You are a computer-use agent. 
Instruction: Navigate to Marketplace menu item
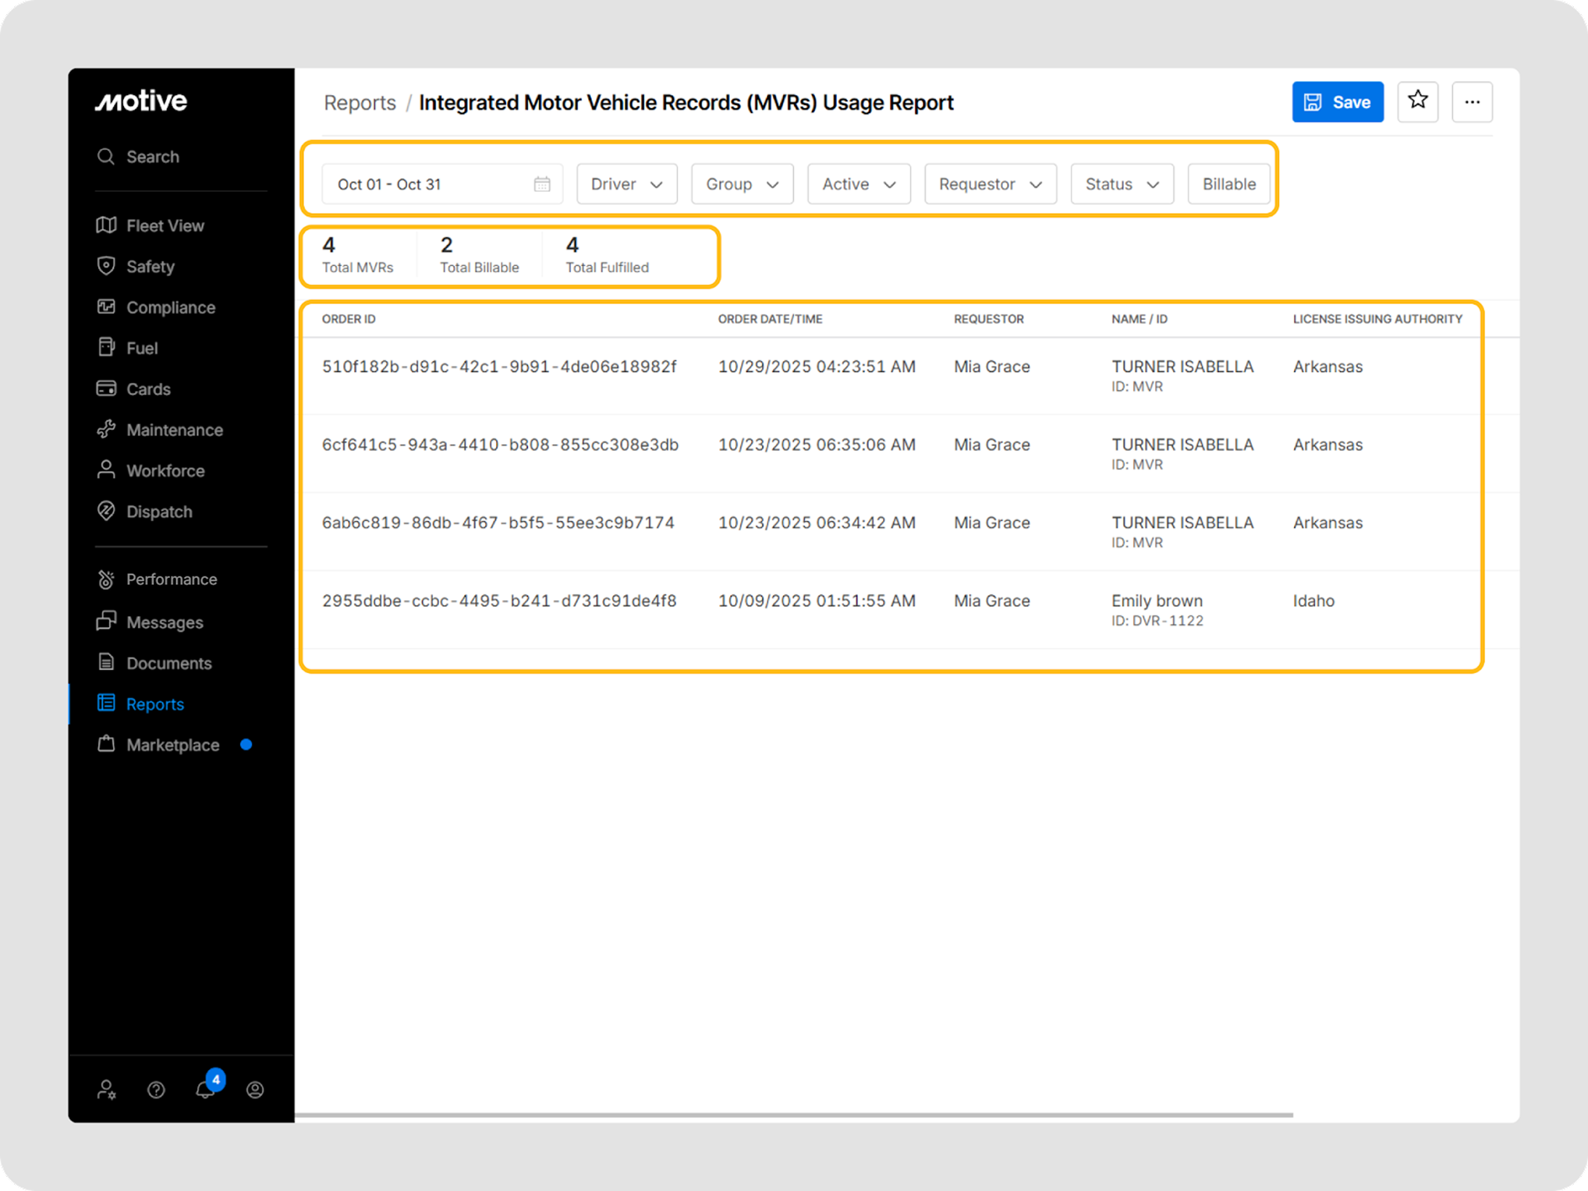172,745
